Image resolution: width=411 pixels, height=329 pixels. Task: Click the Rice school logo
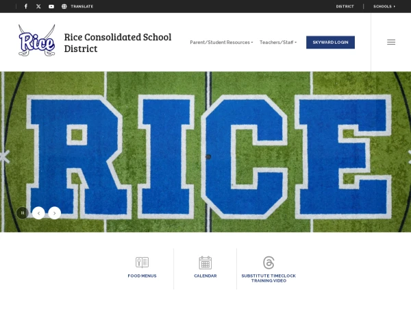tap(37, 40)
